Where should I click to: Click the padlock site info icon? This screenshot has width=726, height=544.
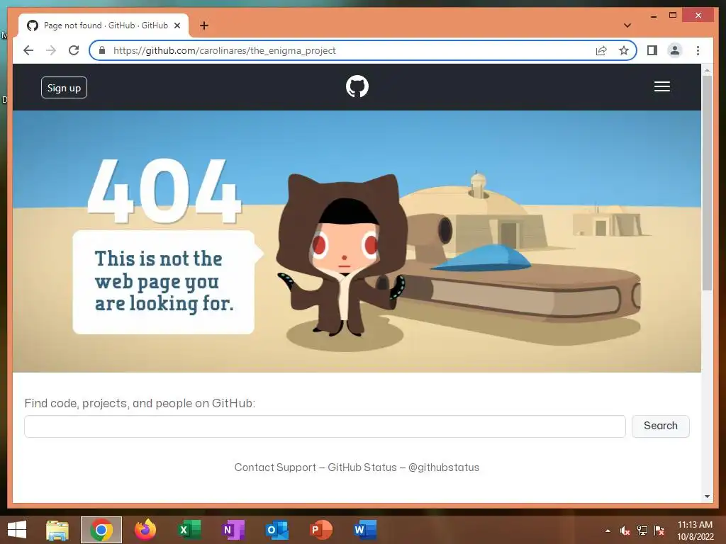coord(102,50)
